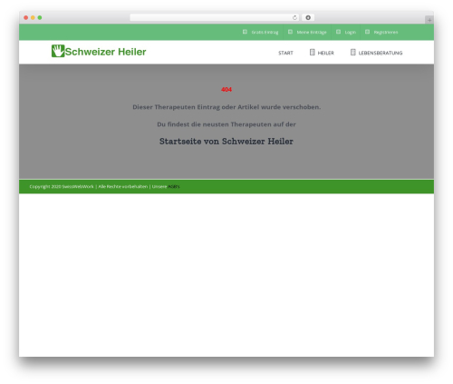Open a new browser tab with plus
453x384 pixels.
[x=429, y=20]
